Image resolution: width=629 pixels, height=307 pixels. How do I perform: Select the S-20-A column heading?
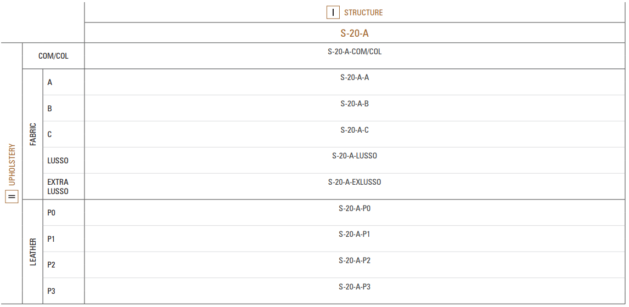pyautogui.click(x=355, y=33)
